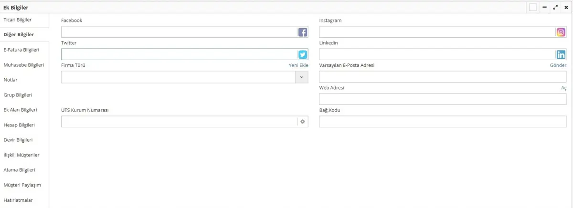This screenshot has height=208, width=573.
Task: Switch to Ticari Bilgiler tab
Action: pos(18,20)
